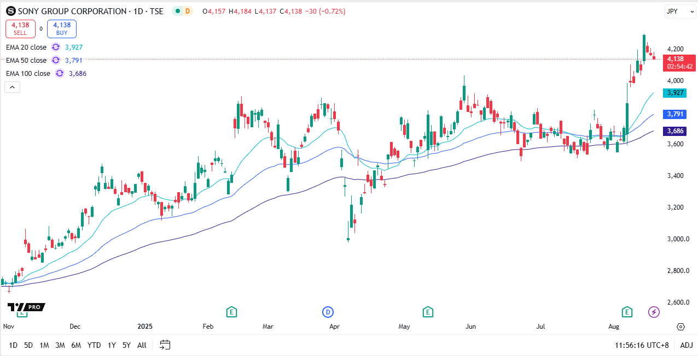Open the JPY currency dropdown
This screenshot has width=698, height=356.
tap(680, 11)
